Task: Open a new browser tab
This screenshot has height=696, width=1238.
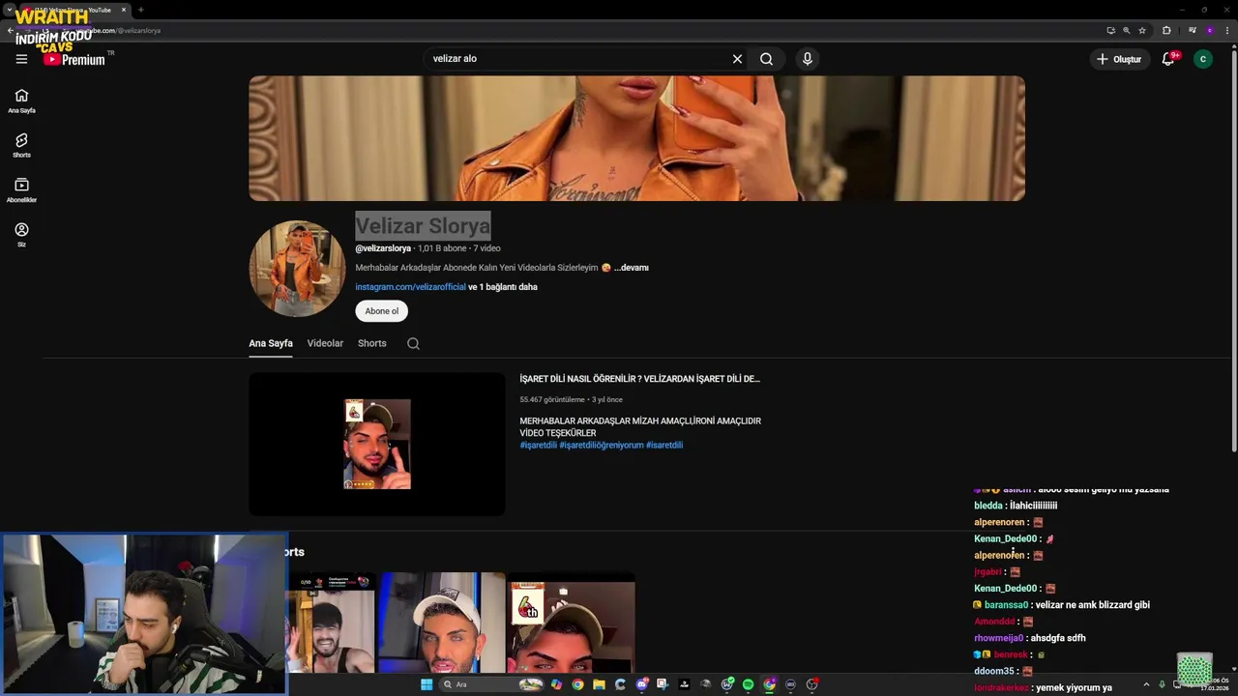Action: pyautogui.click(x=141, y=10)
